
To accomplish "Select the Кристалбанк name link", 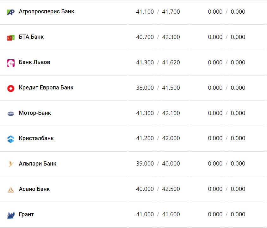I will (x=36, y=138).
